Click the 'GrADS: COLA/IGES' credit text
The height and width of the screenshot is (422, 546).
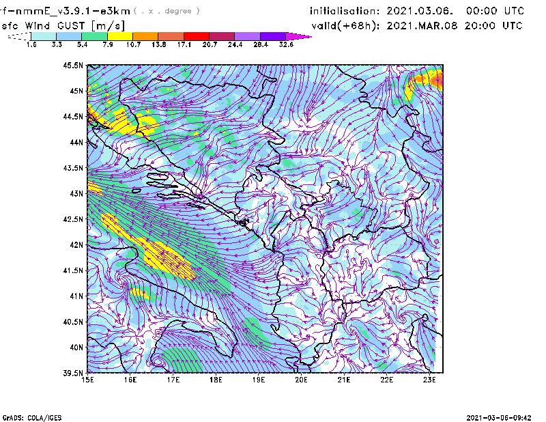[32, 418]
